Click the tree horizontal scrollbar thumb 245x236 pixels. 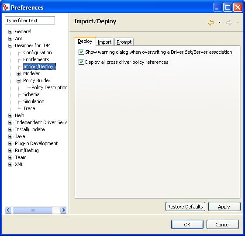pyautogui.click(x=33, y=210)
